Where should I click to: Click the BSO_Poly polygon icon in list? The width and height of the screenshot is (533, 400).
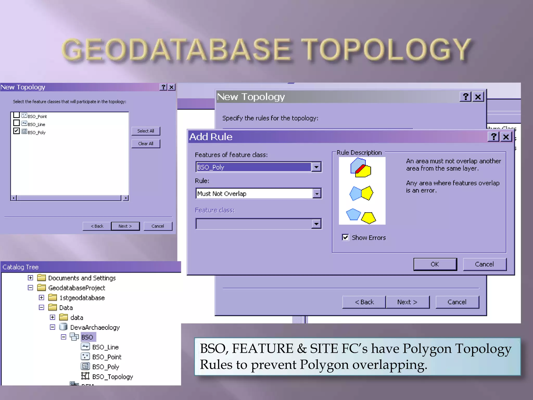[x=24, y=132]
